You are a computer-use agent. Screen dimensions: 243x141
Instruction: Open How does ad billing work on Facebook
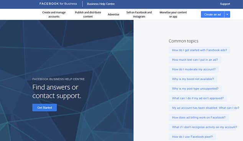199,118
